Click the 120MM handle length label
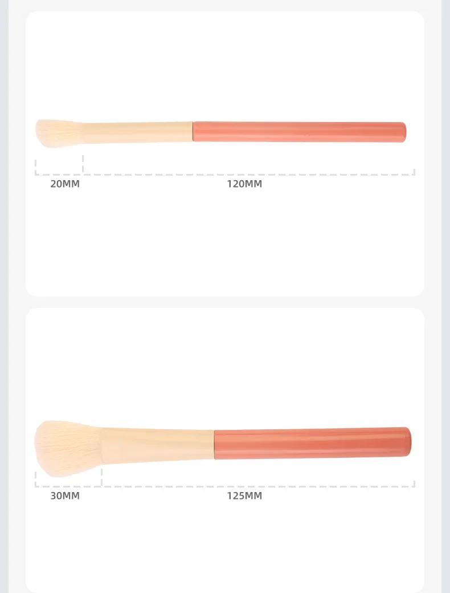Image resolution: width=450 pixels, height=593 pixels. (x=244, y=184)
